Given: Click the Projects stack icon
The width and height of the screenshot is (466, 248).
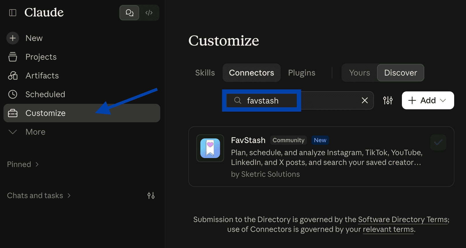Looking at the screenshot, I should pyautogui.click(x=13, y=57).
